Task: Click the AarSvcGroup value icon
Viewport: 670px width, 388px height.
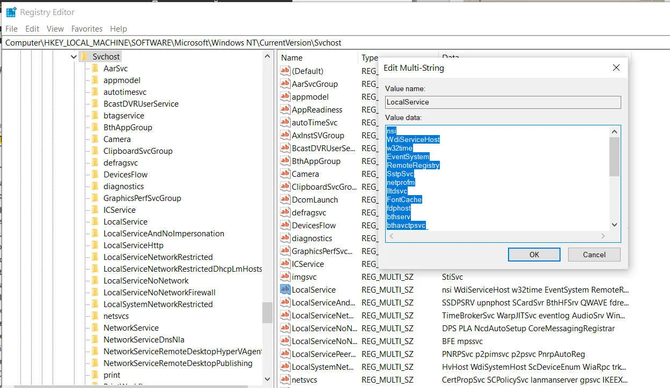Action: coord(285,84)
